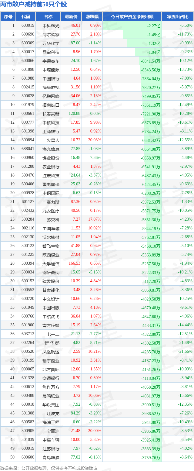The image size is (194, 471).
Task: Click latest price 166.53
Action: (x=75, y=263)
